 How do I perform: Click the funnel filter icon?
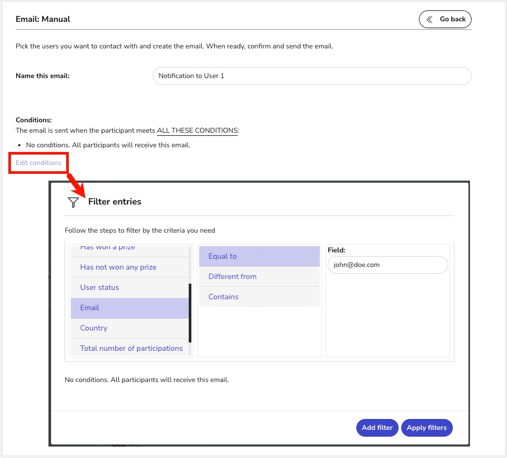click(73, 202)
